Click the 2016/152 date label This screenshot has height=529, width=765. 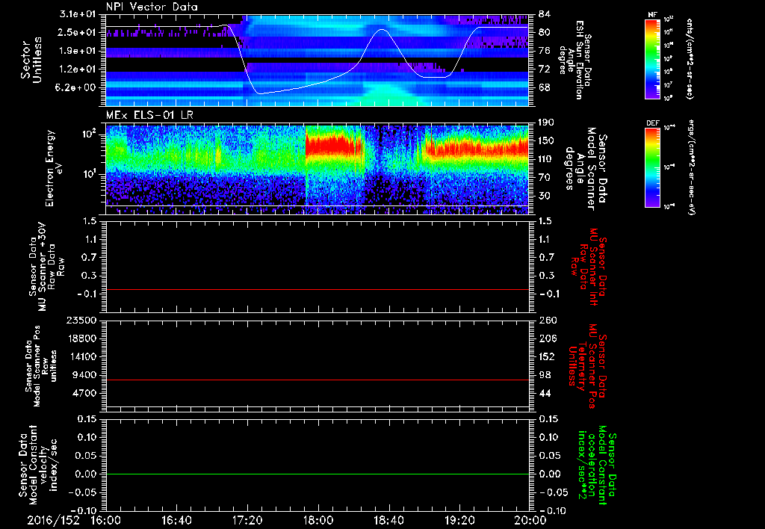(53, 520)
